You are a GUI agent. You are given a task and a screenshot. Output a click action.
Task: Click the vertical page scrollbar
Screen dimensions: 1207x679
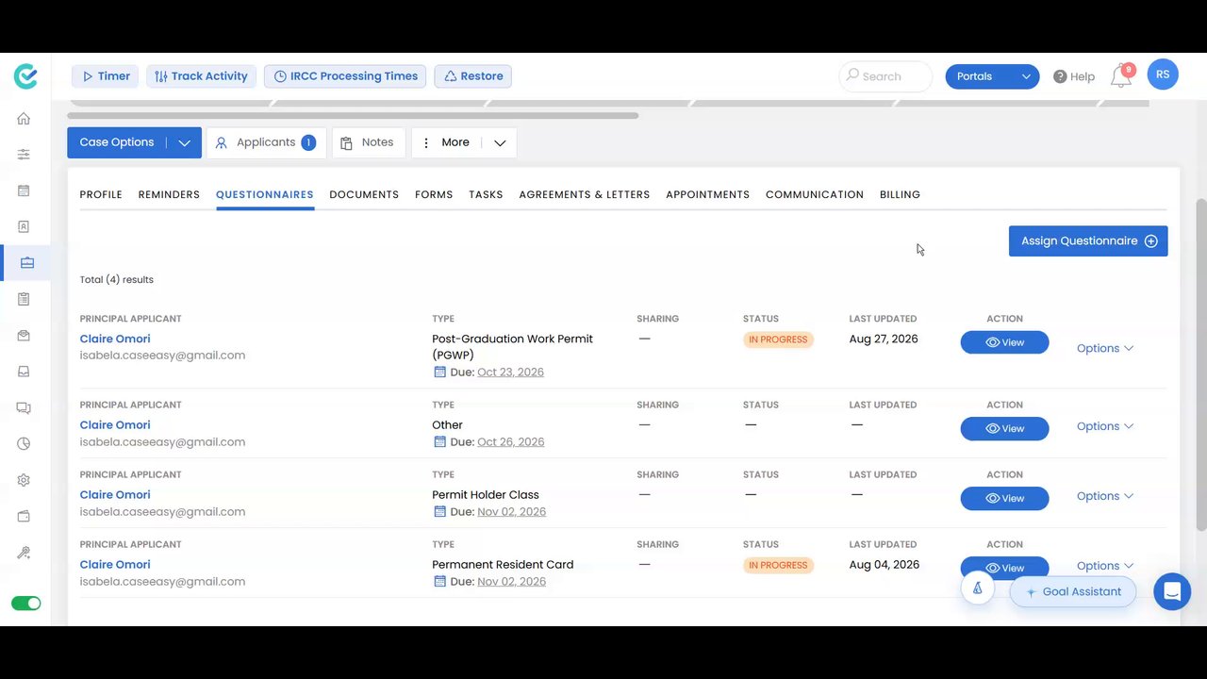pyautogui.click(x=1200, y=364)
